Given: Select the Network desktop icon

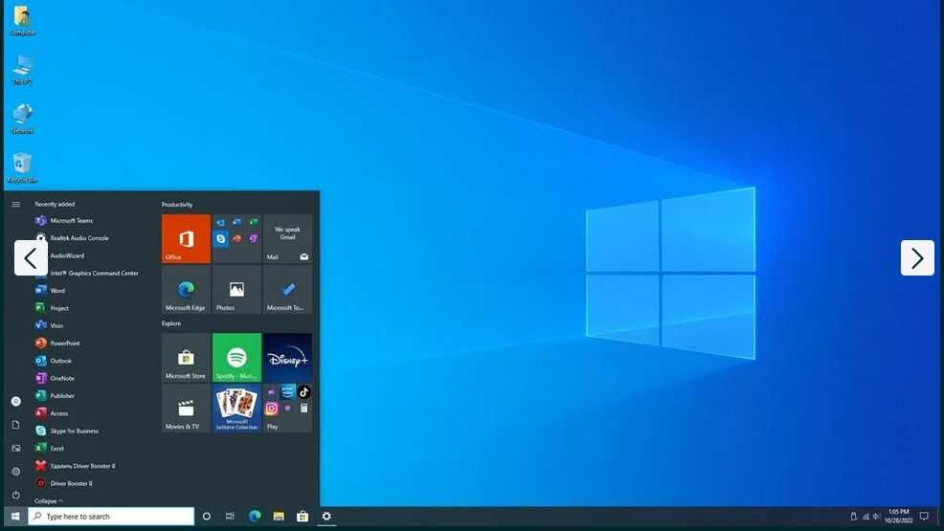Looking at the screenshot, I should pos(22,118).
